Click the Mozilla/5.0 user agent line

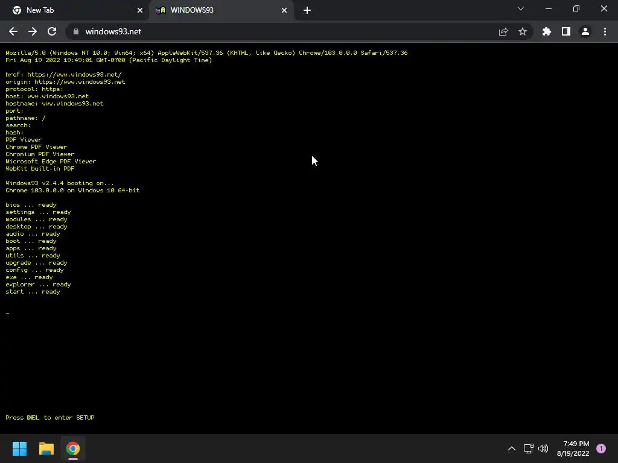point(206,53)
